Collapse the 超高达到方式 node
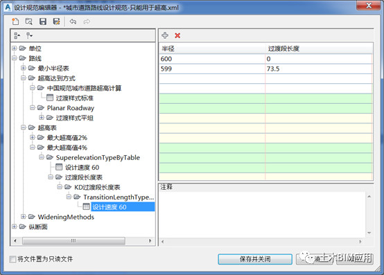 pos(24,78)
